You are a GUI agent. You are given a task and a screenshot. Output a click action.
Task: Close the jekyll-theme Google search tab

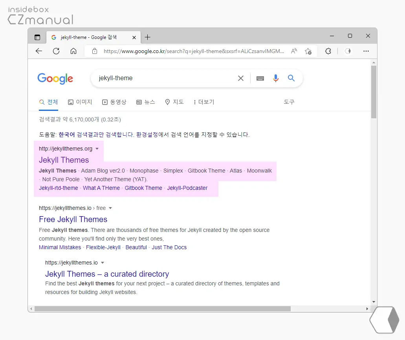point(134,37)
